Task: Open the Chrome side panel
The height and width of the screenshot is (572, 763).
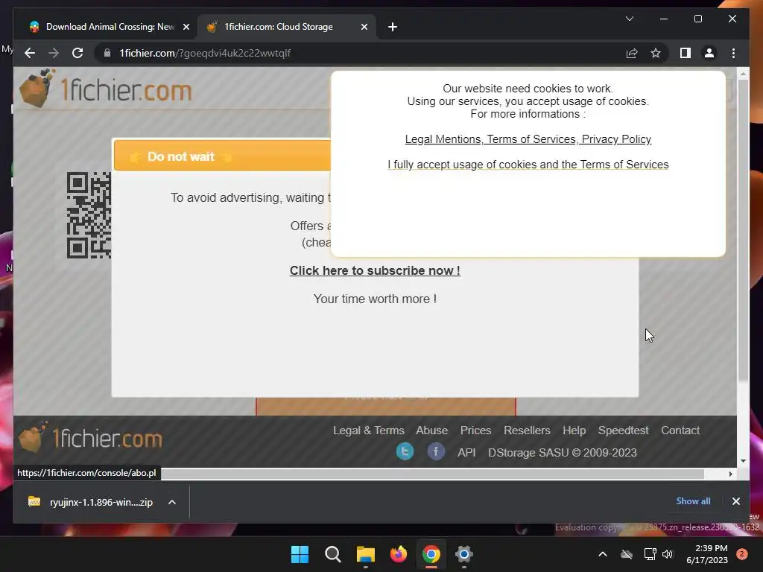Action: (686, 53)
